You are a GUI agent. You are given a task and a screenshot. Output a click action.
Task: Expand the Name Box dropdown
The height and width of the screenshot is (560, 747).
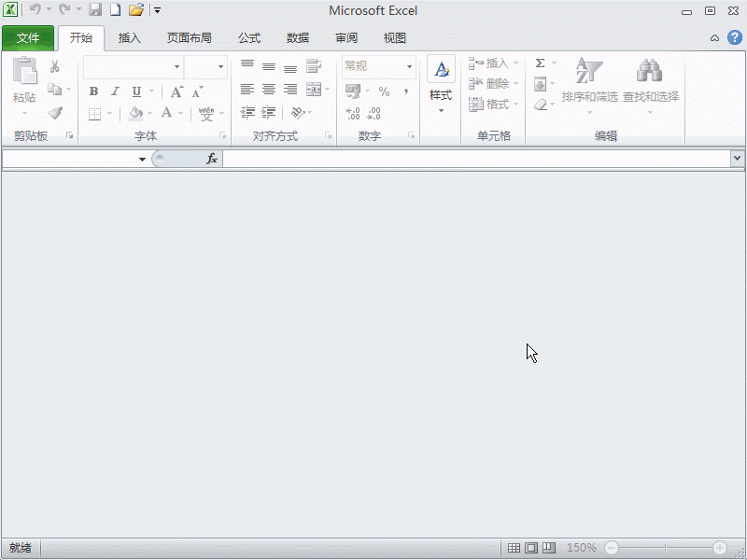[142, 159]
